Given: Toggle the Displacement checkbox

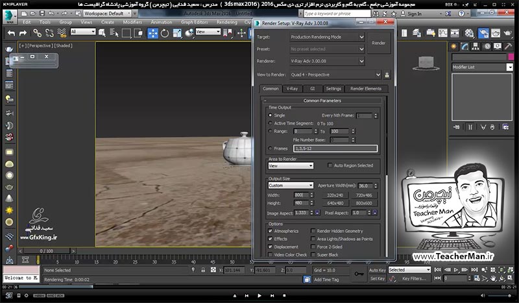Looking at the screenshot, I should coord(270,247).
